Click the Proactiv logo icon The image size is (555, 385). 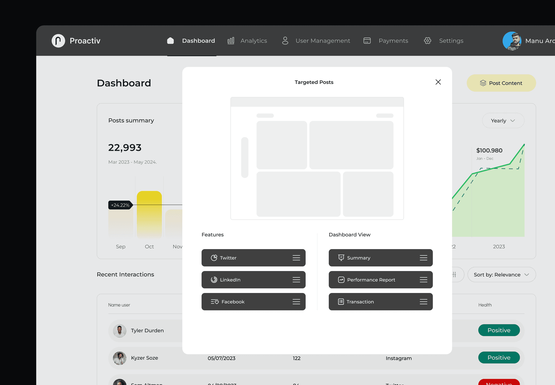[58, 41]
